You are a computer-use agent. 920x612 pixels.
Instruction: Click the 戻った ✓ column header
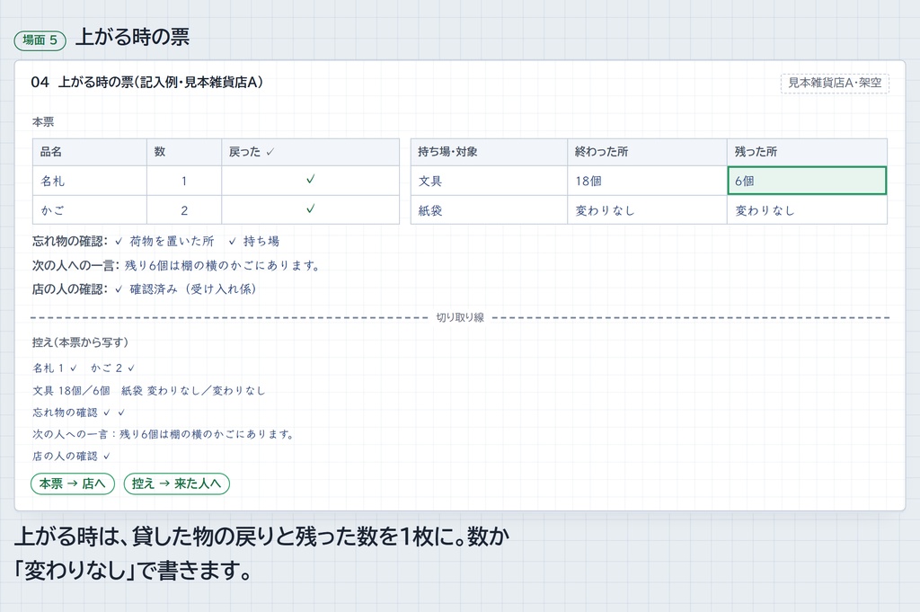tap(310, 152)
